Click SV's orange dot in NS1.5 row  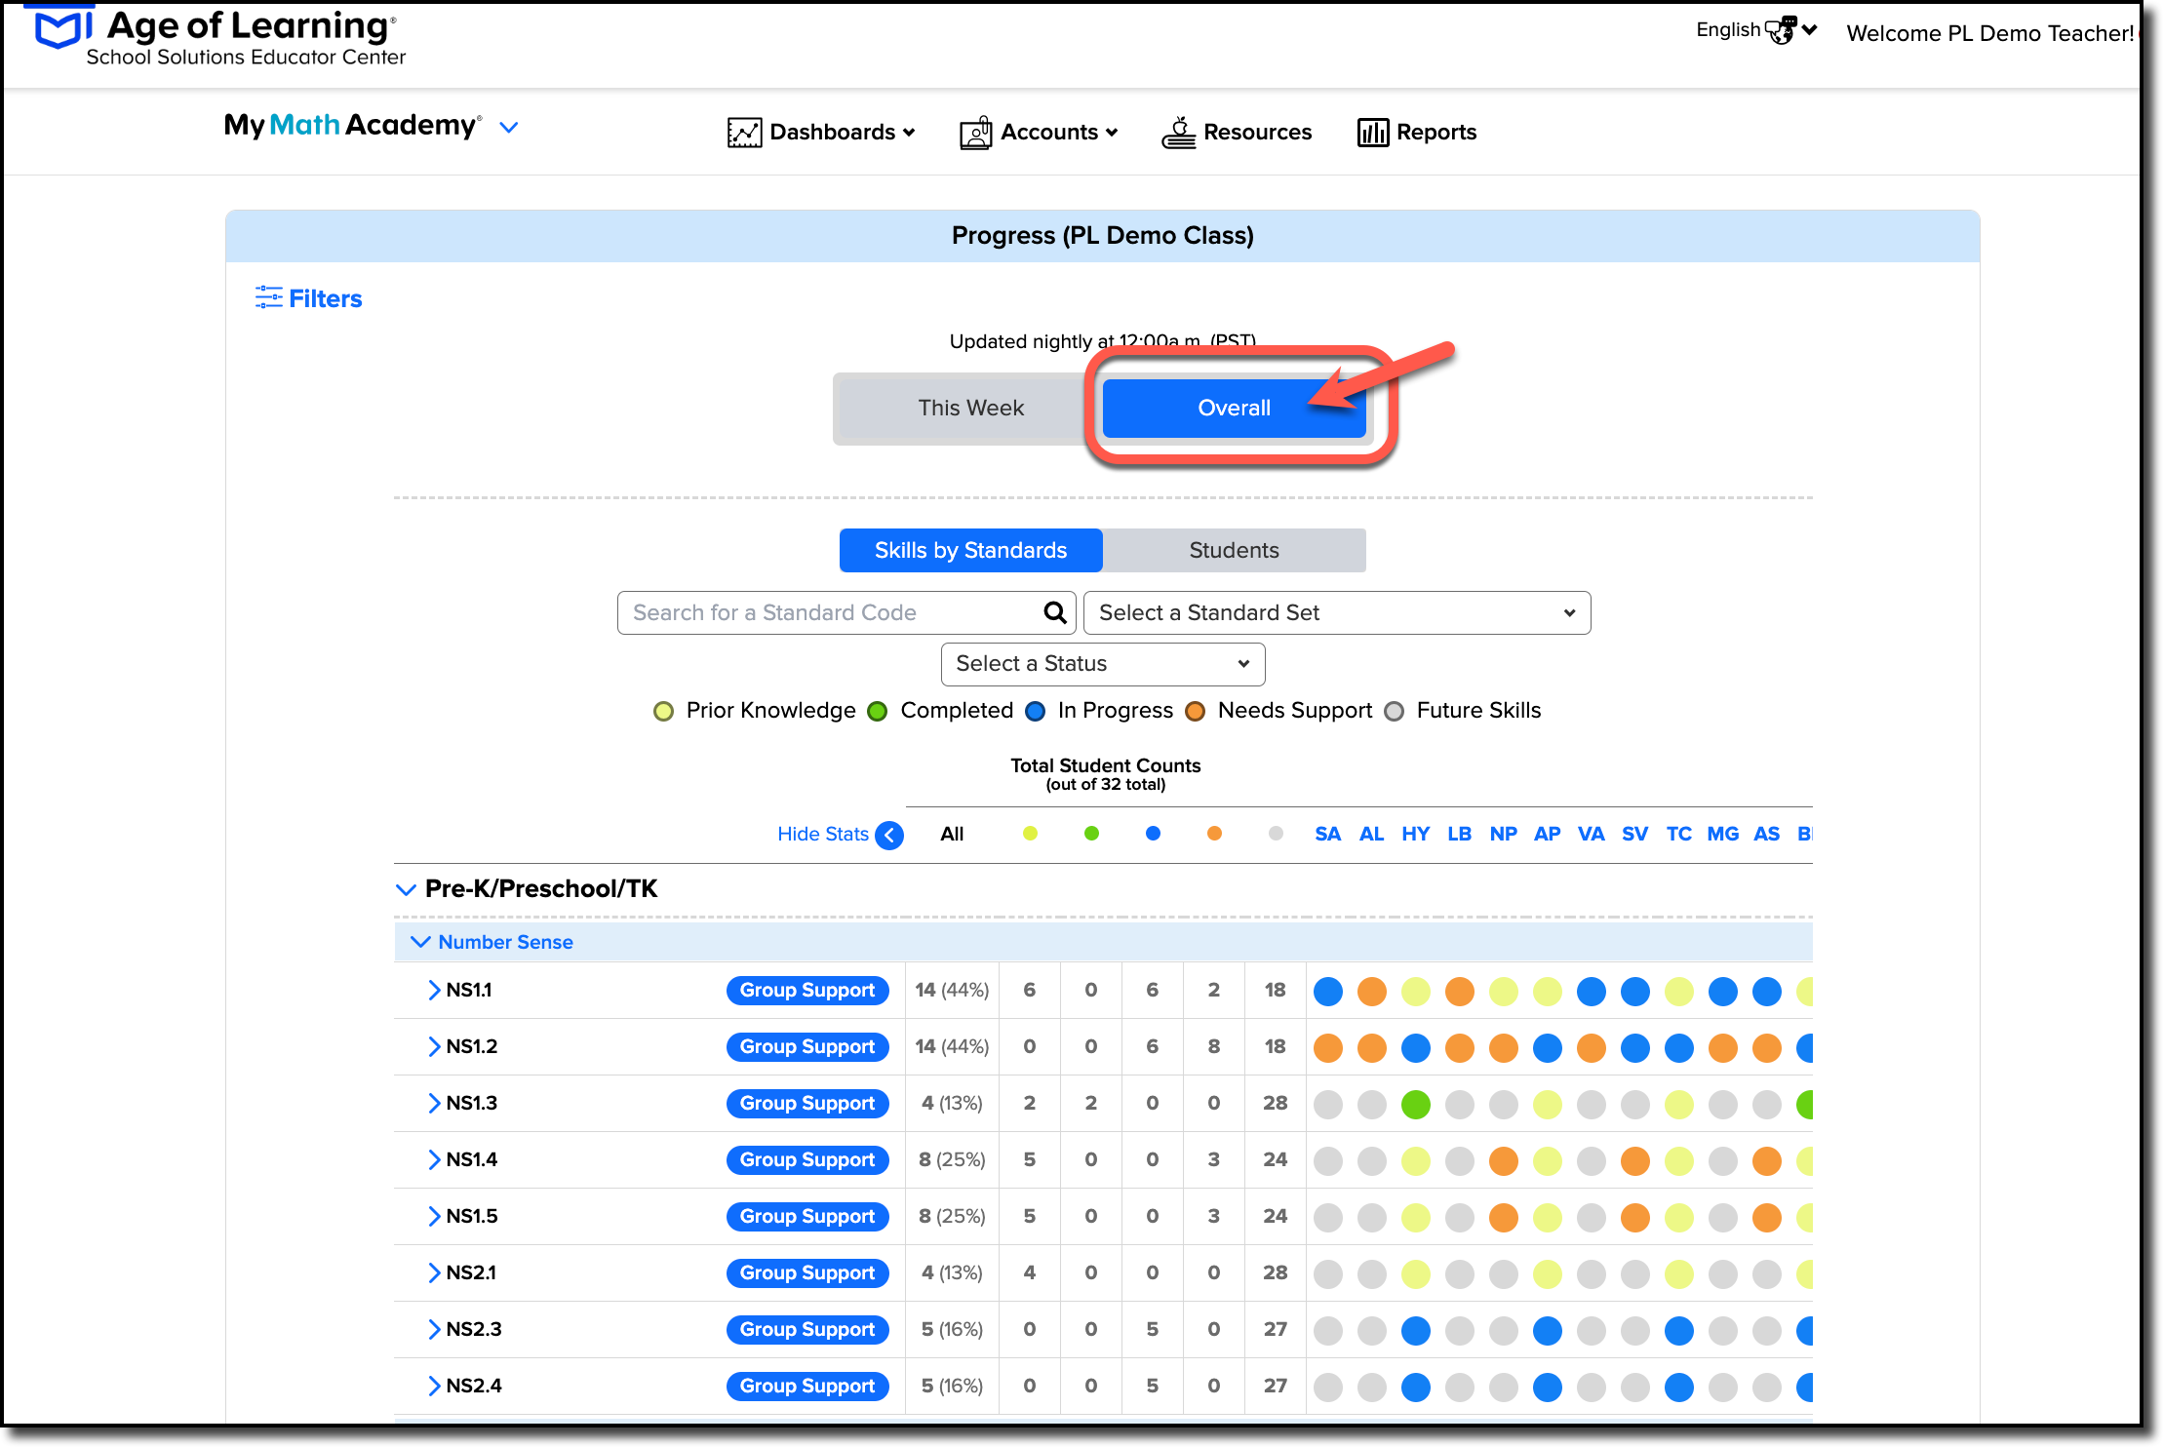[1635, 1218]
